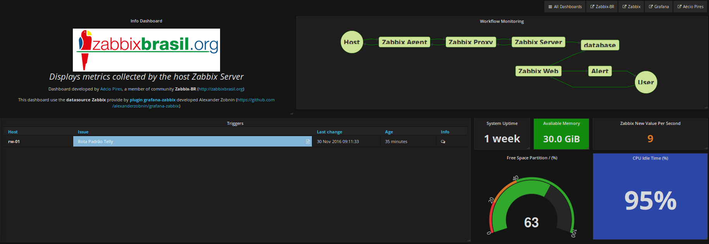Open the System Uptime panel title
Viewport: 709px width, 244px height.
(x=502, y=123)
